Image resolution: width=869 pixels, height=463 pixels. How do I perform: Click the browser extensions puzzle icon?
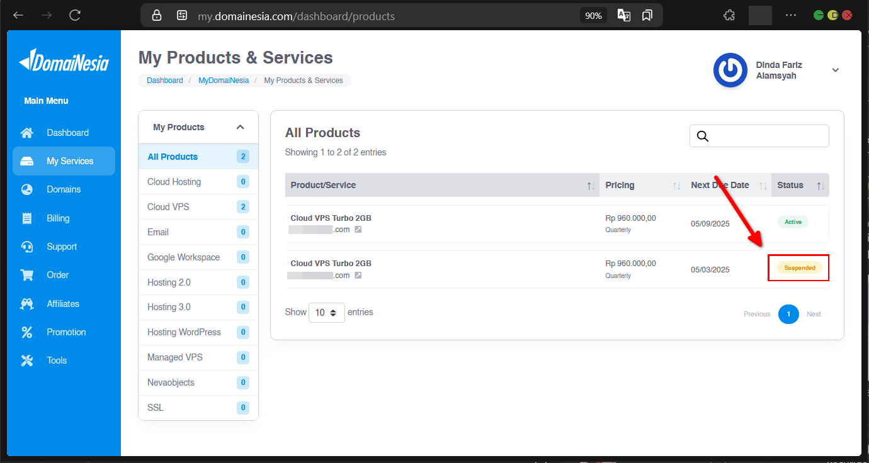[x=729, y=16]
